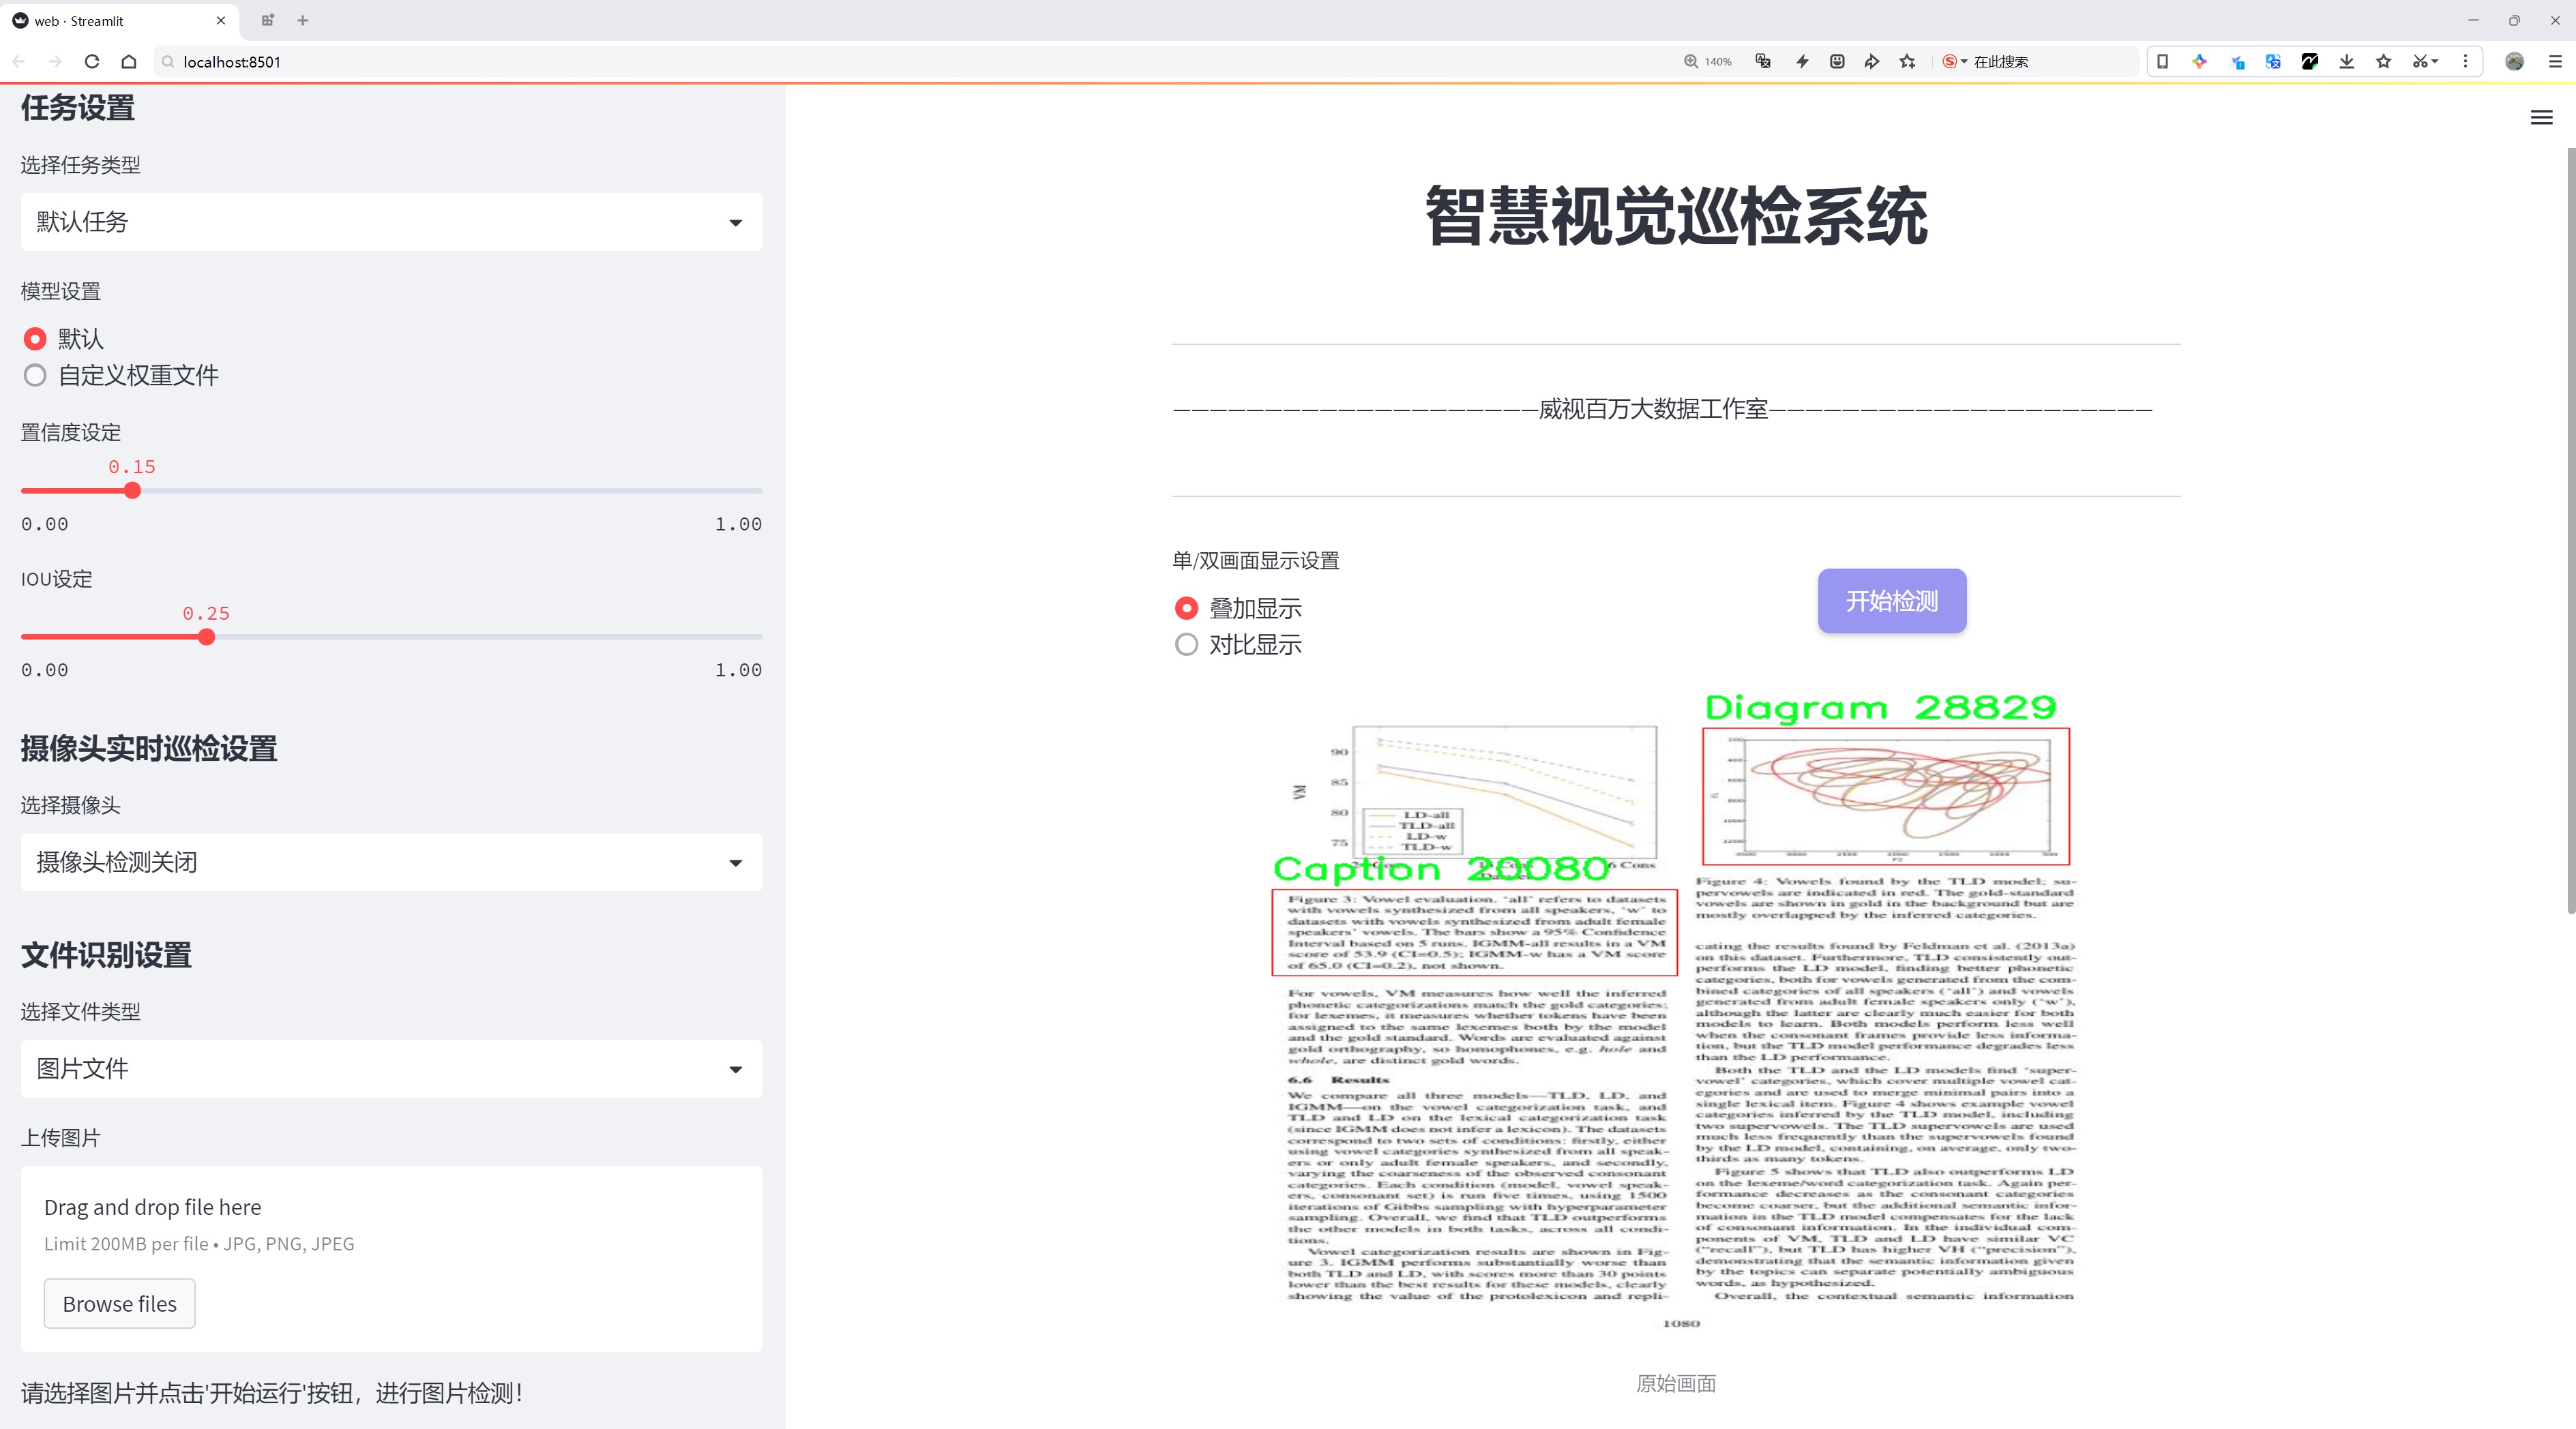Expand the 图片文件 file type dropdown
This screenshot has height=1429, width=2576.
391,1069
